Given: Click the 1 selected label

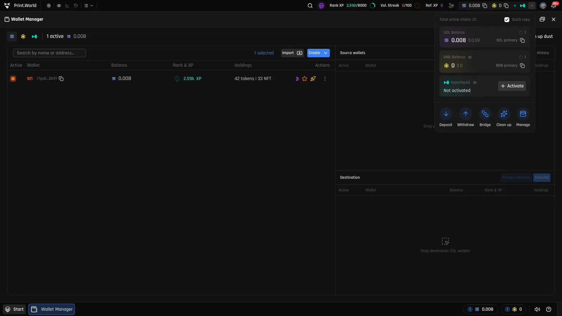Looking at the screenshot, I should click(264, 53).
